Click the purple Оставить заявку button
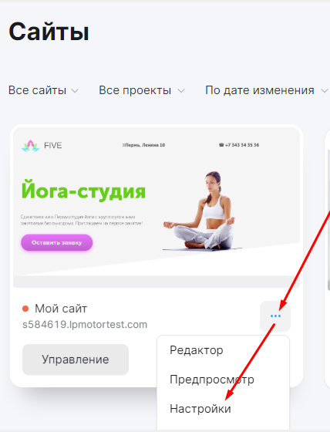The height and width of the screenshot is (432, 330). 57,242
